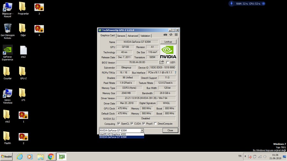Toggle the CUDA checkbox
Viewport: 287px width, 161px height.
coord(132,124)
